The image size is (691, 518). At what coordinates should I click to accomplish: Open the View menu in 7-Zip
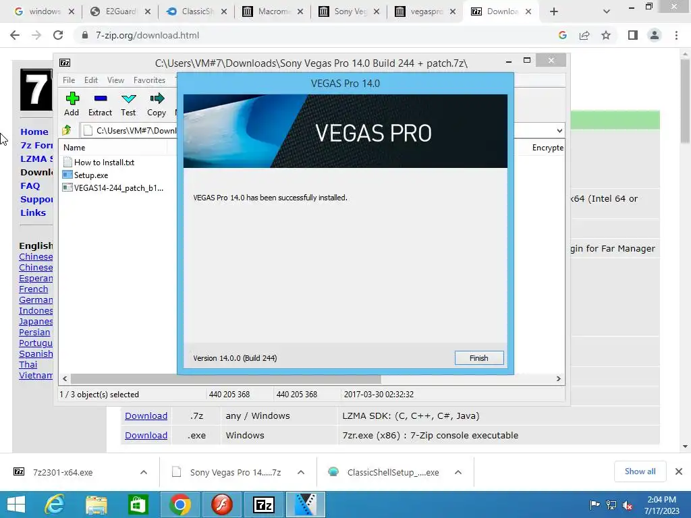click(x=115, y=80)
